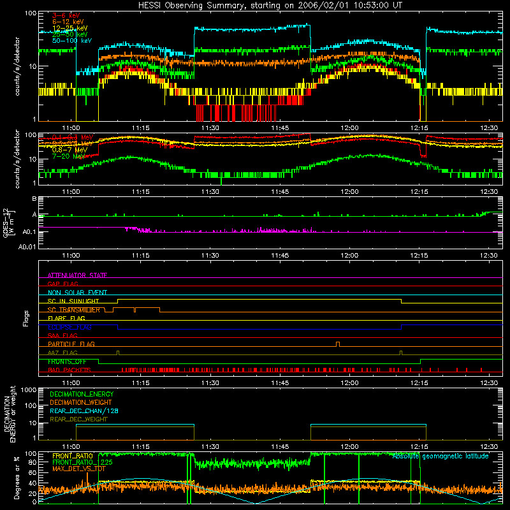Select the 6-12 keV legend label
Screen dimensions: 510x510
coord(68,22)
